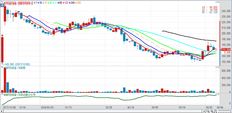Close the price chart panel with its X box
This screenshot has height=113, width=232.
tap(218, 2)
